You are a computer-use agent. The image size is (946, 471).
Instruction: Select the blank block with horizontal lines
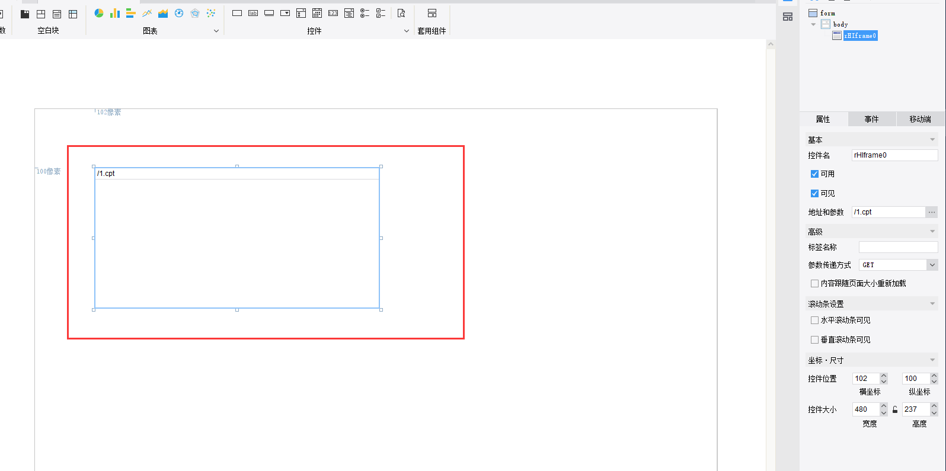coord(57,14)
